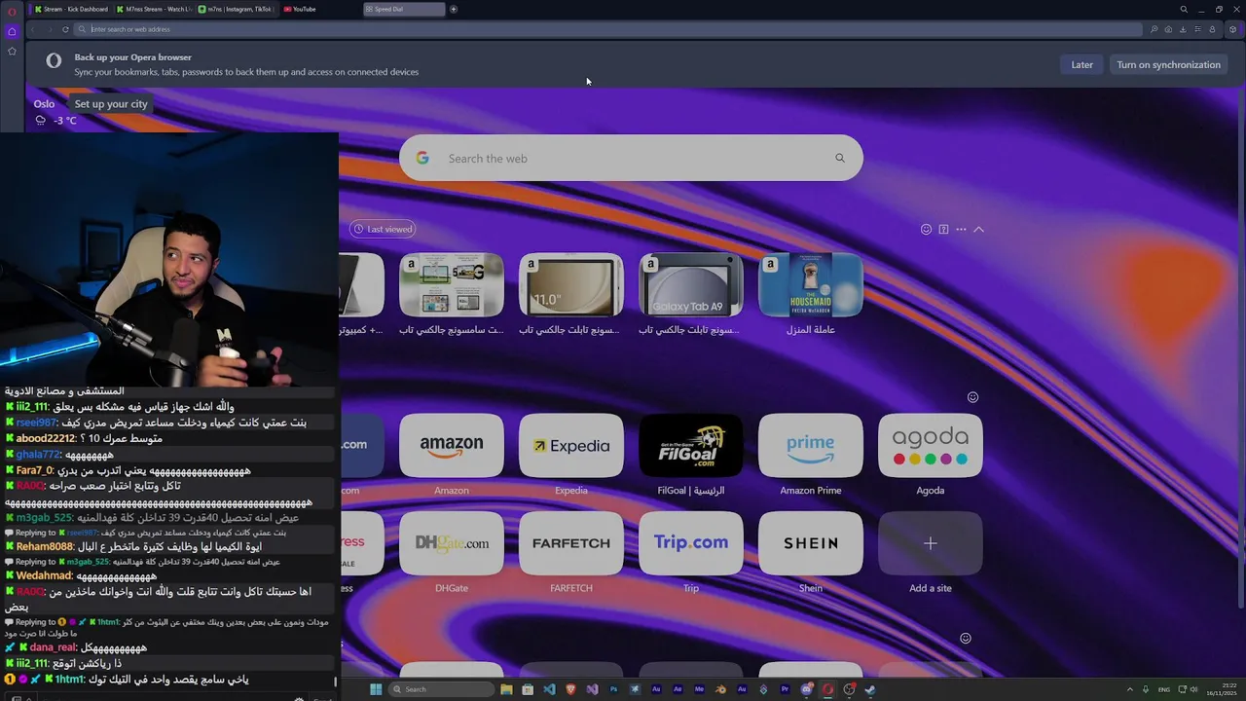Switch to M7nss Stream watch tab

(154, 9)
